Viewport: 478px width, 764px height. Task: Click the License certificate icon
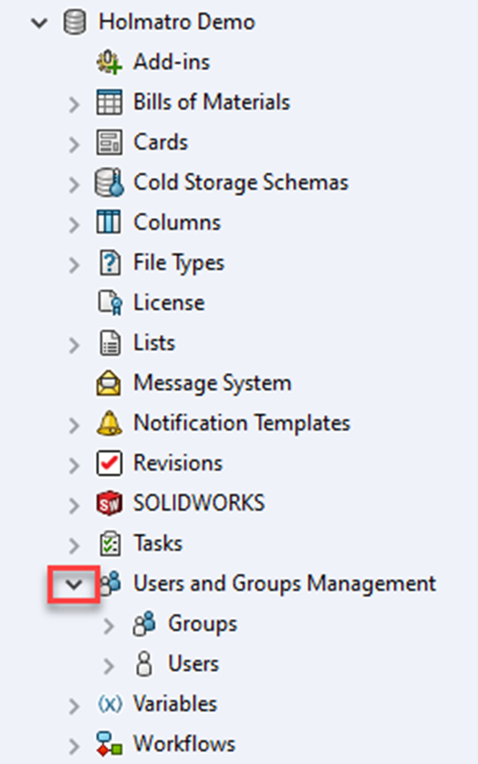tap(109, 302)
